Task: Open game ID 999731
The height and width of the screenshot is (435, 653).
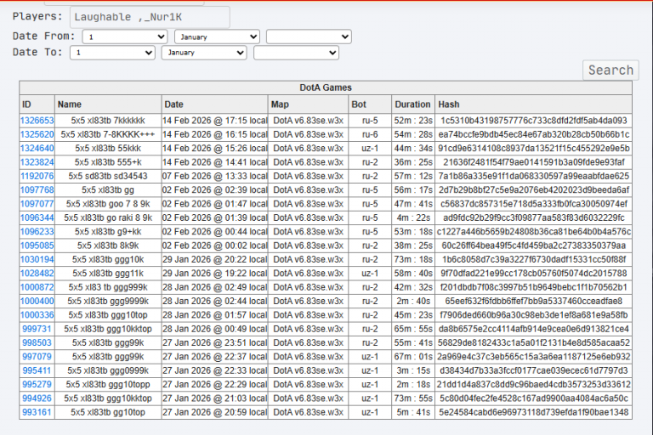Action: coord(37,329)
